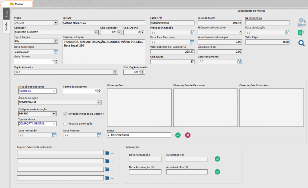Open calendar for Prazo de Indicação

[192, 32]
